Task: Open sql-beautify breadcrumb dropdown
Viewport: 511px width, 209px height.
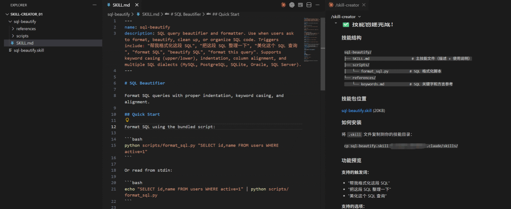Action: click(119, 14)
